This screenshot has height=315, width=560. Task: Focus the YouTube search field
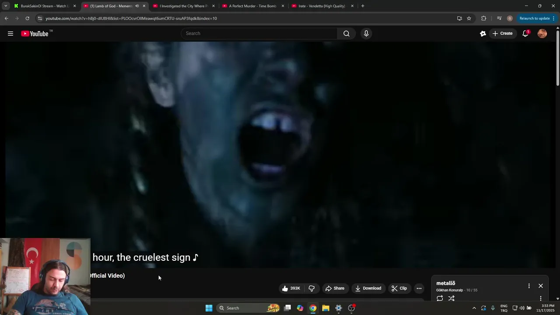click(259, 34)
